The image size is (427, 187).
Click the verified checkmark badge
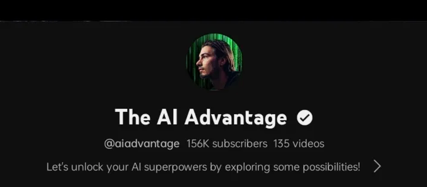click(305, 118)
